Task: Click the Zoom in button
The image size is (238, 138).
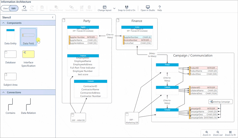Action: [x=207, y=133]
